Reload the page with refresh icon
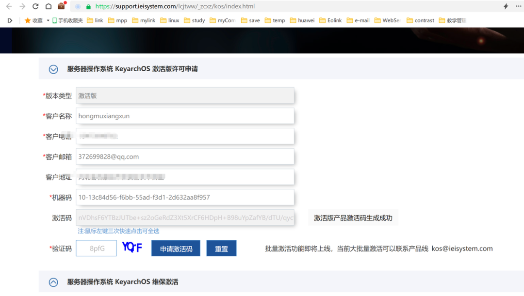Screen dimensions: 524x296 point(35,6)
